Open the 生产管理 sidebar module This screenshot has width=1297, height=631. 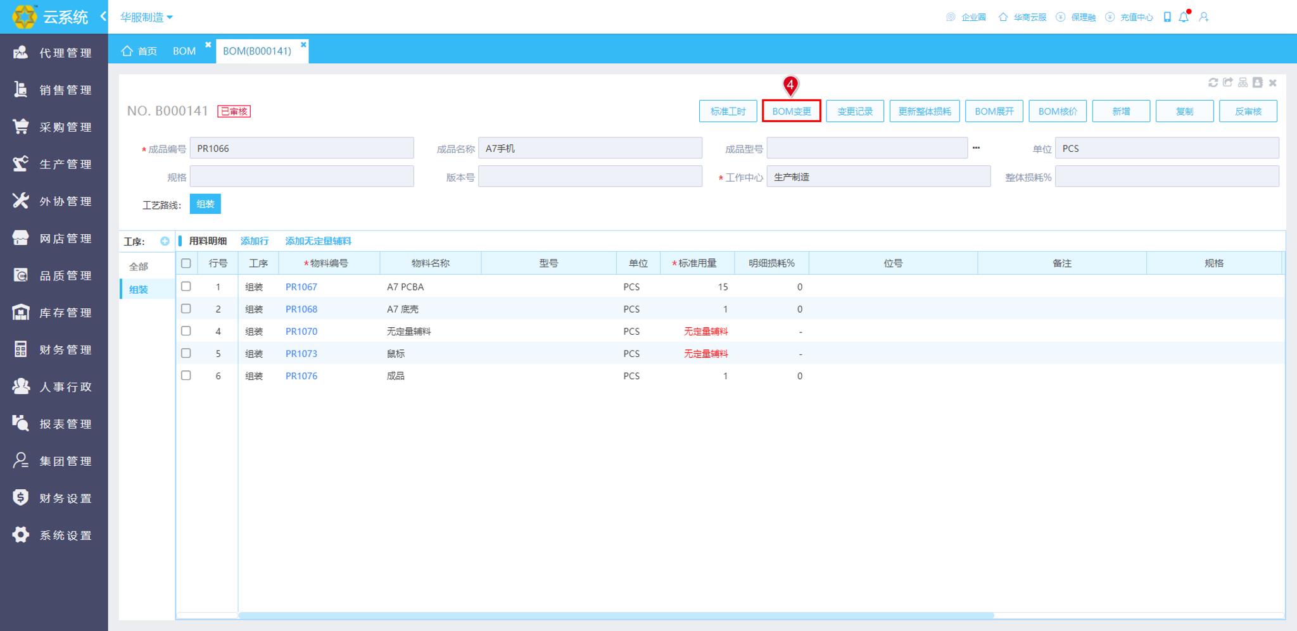(x=54, y=164)
